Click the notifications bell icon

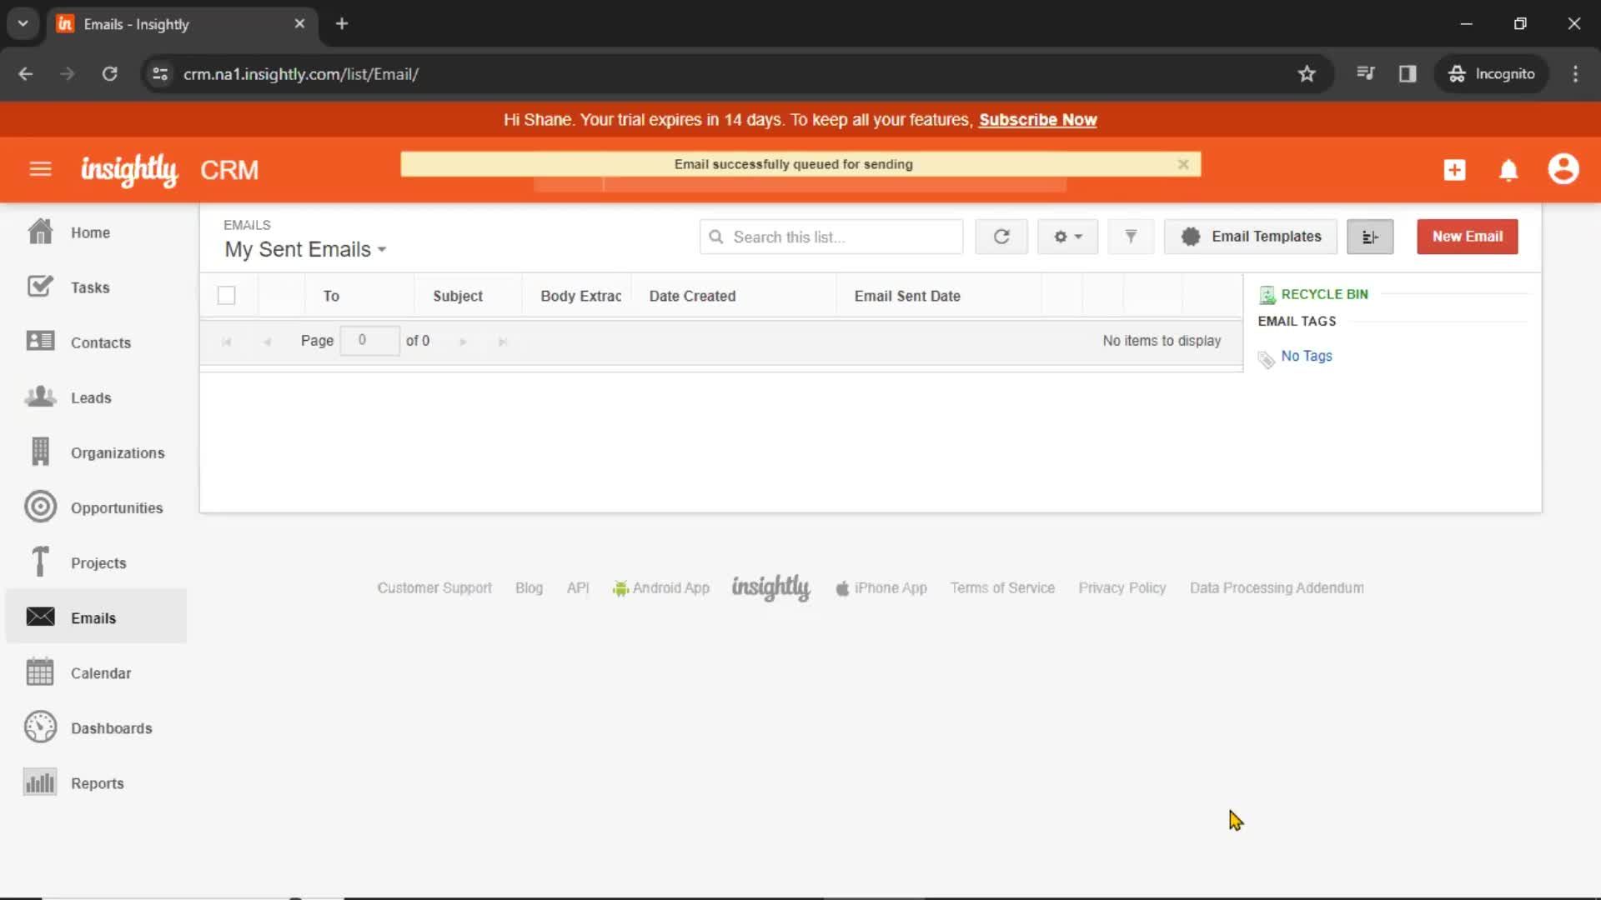tap(1508, 169)
